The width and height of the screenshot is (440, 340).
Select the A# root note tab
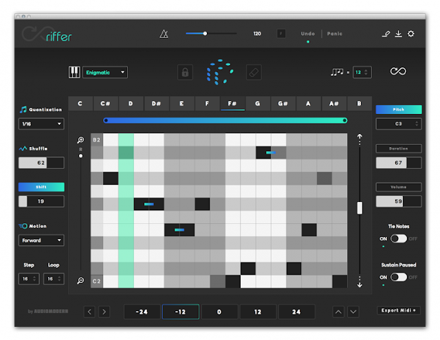tap(334, 104)
